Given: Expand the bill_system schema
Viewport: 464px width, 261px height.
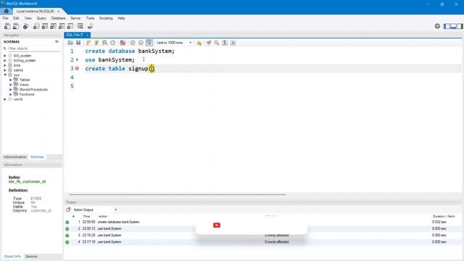Looking at the screenshot, I should 5,56.
